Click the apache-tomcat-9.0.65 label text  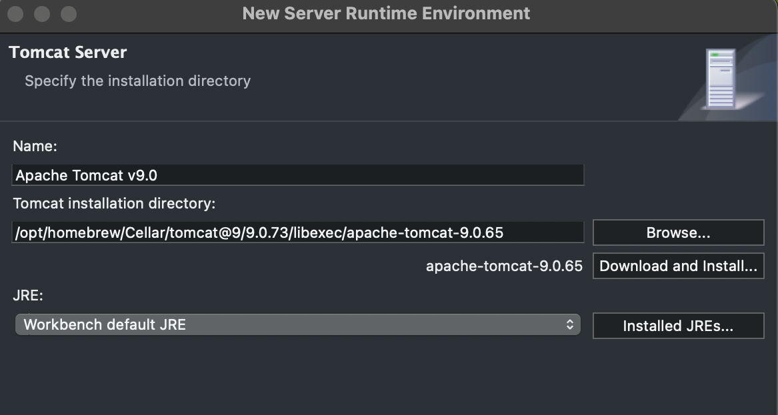[x=504, y=266]
